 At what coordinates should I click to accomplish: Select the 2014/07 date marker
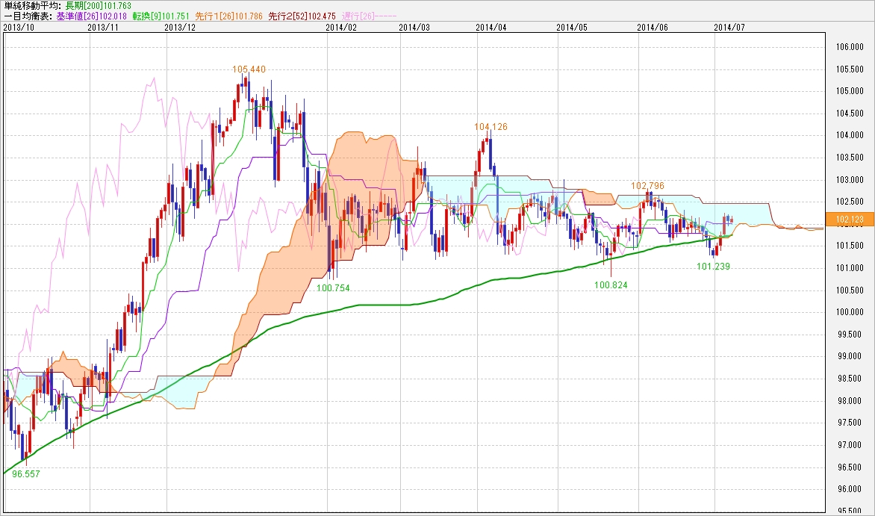729,27
